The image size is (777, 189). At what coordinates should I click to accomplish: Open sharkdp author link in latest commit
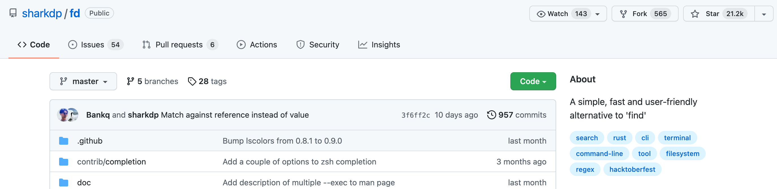point(143,115)
